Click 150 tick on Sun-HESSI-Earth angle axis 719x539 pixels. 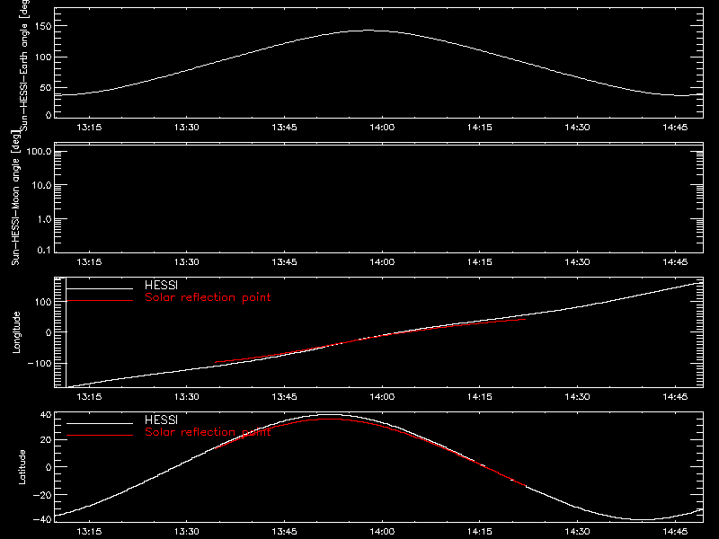pos(43,26)
